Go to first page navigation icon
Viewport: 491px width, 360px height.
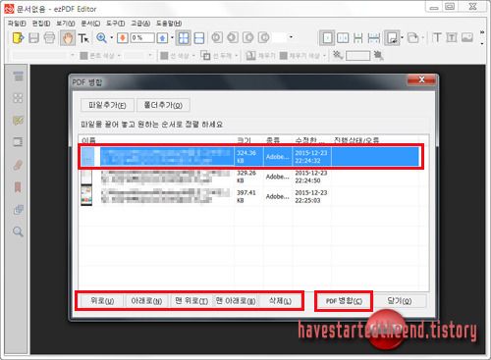click(216, 37)
